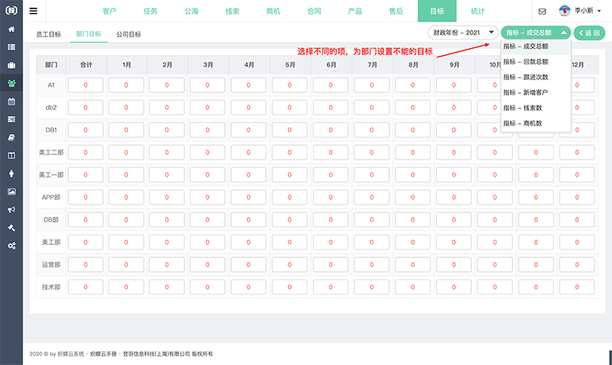The height and width of the screenshot is (365, 612).
Task: Open the book icon in the sidebar
Action: tap(11, 137)
